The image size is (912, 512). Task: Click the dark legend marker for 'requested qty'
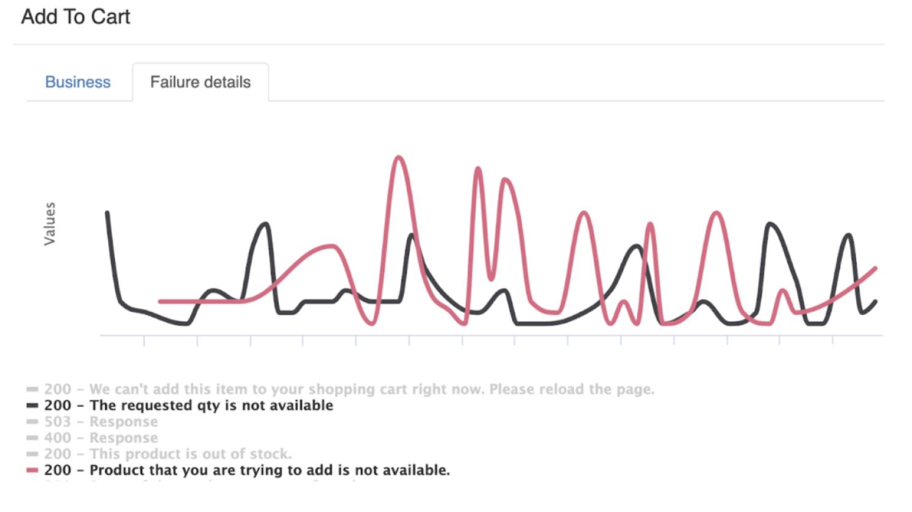33,405
